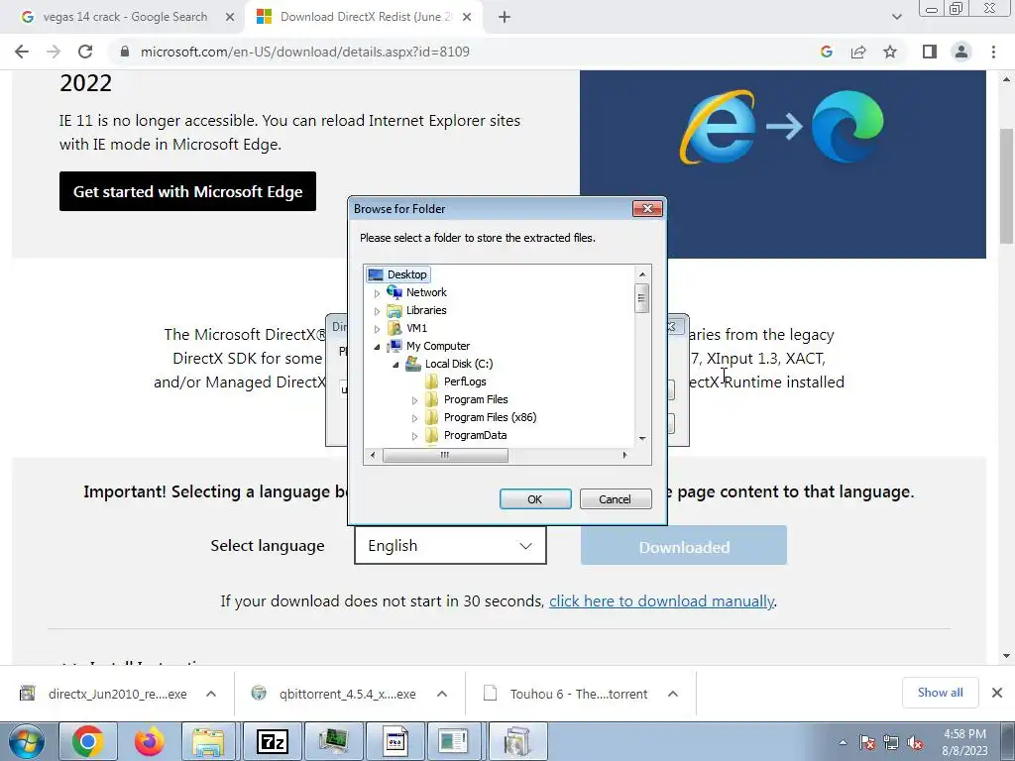
Task: Click the site lock icon in address bar
Action: click(x=125, y=52)
